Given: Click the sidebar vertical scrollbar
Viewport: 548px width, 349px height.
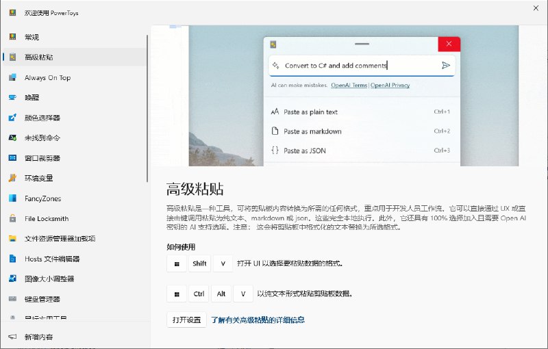Looking at the screenshot, I should (147, 108).
